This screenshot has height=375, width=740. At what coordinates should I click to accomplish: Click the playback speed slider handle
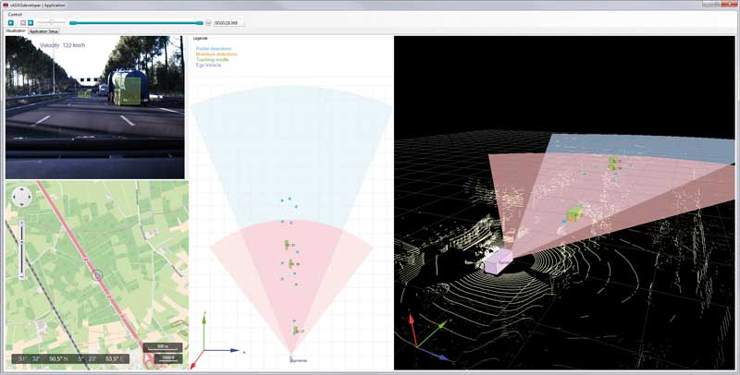(x=51, y=22)
